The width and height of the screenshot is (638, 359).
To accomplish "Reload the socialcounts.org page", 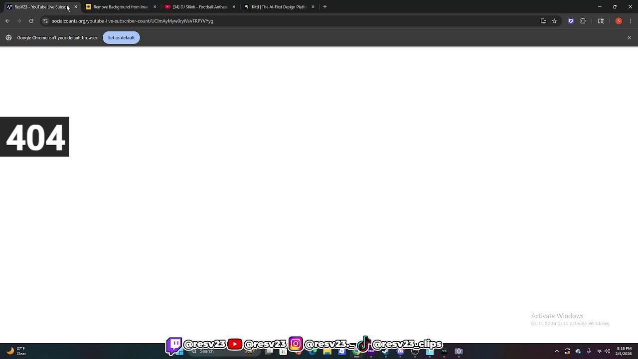I will (31, 21).
